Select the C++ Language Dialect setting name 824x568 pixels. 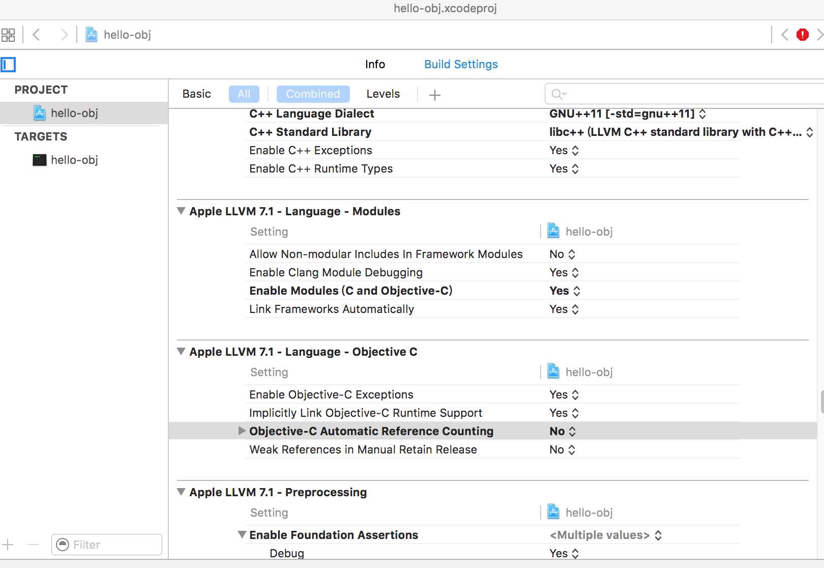point(311,113)
